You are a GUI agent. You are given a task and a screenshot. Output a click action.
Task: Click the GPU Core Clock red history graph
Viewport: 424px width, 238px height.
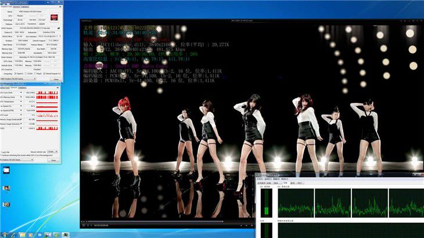47,93
